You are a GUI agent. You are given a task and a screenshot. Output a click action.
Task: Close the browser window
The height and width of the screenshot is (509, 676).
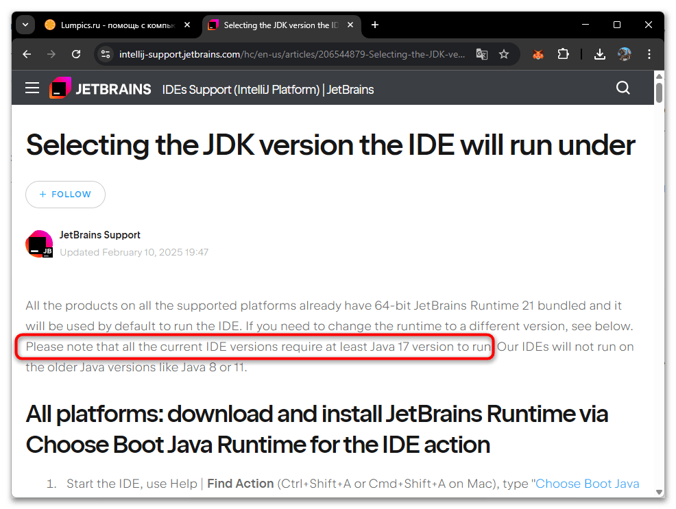point(649,25)
